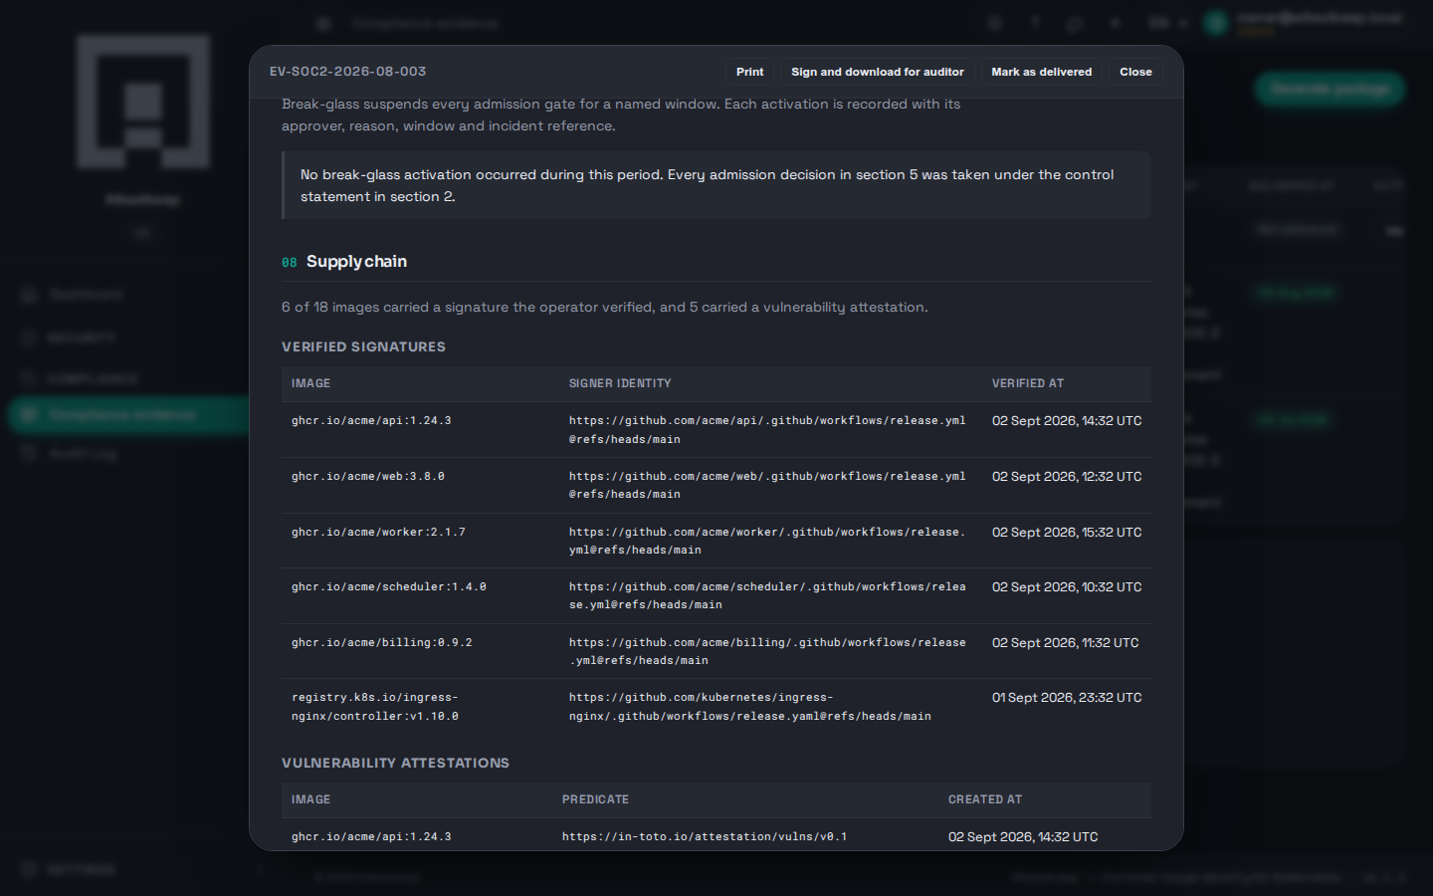Click Image header in Vulnerability Attestations table

point(310,799)
